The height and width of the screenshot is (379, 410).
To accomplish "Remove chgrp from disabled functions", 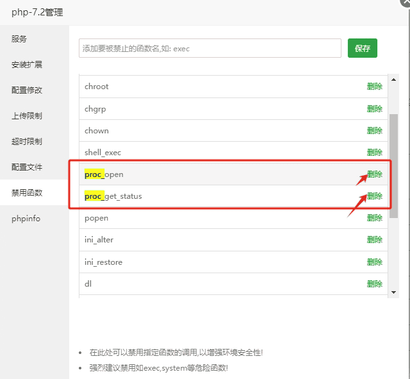I will point(375,109).
